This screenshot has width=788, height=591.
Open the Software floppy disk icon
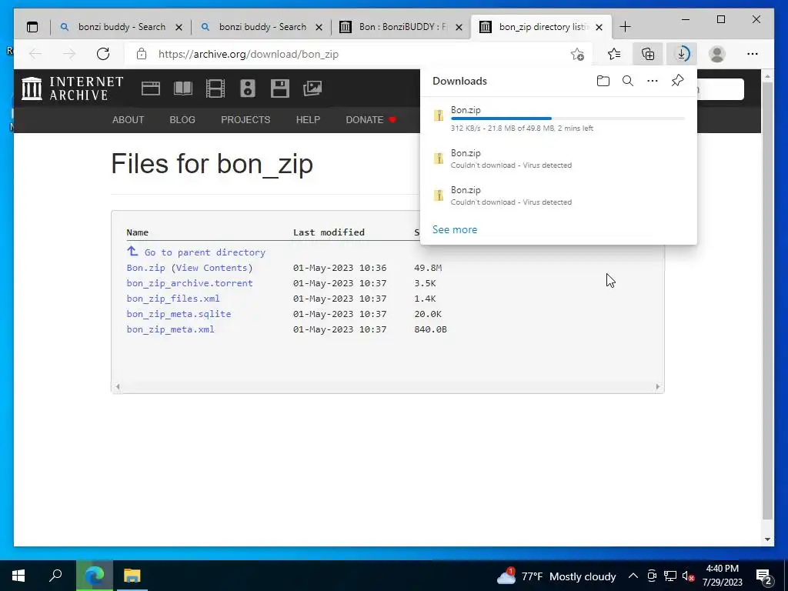280,88
